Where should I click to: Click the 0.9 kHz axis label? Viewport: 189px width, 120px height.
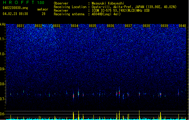(x=3, y=69)
